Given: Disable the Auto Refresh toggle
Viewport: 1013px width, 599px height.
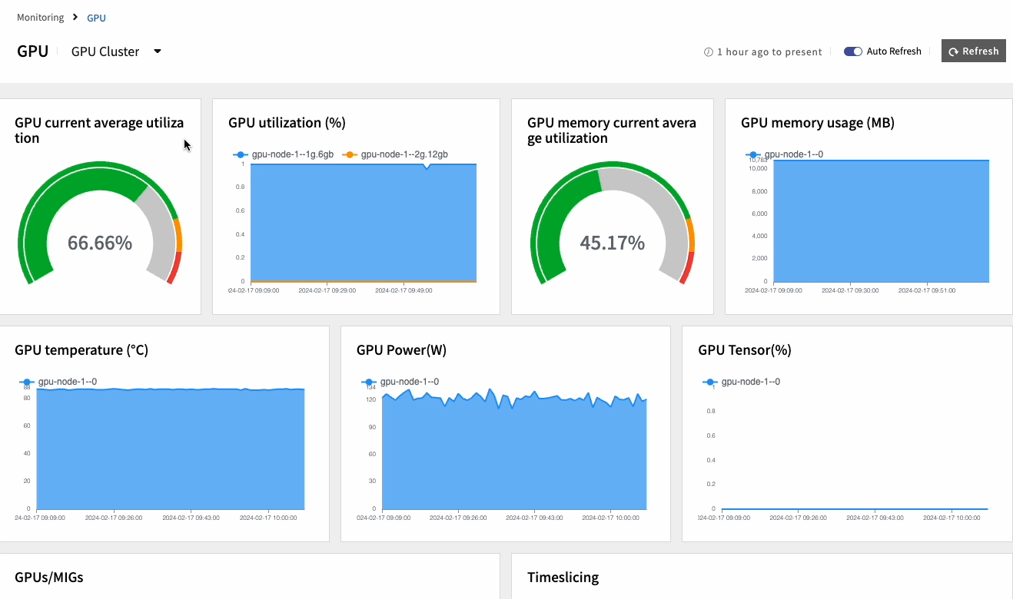Looking at the screenshot, I should [x=852, y=51].
